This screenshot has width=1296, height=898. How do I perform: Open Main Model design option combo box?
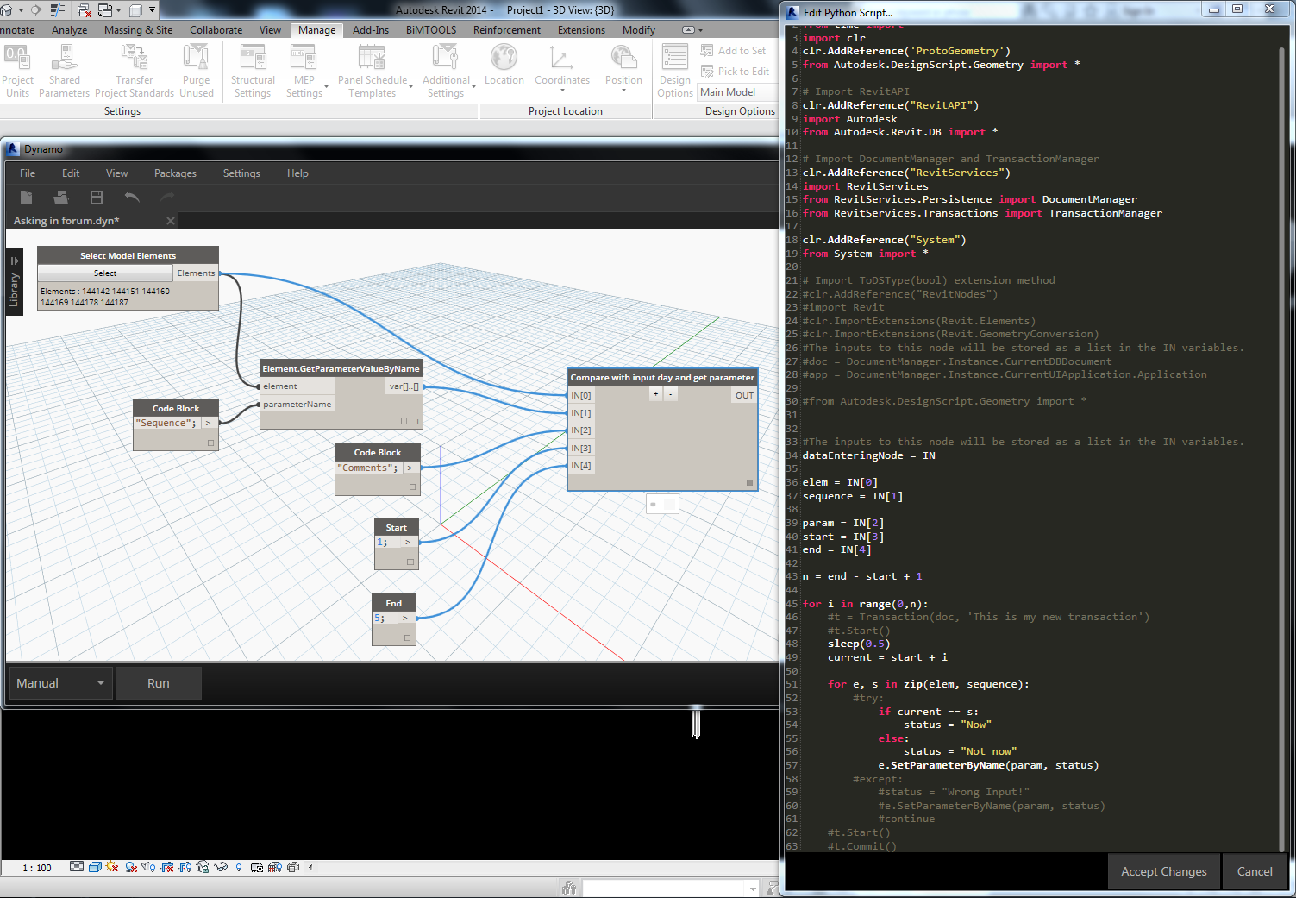click(737, 92)
